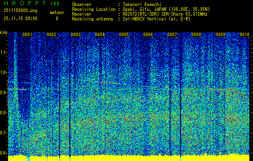This screenshot has height=161, width=253.
Task: Click the meteor label
Action: coord(57,12)
